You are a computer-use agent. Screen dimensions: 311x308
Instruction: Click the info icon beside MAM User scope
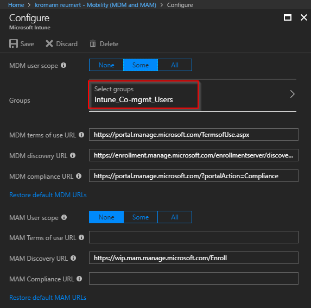point(64,217)
